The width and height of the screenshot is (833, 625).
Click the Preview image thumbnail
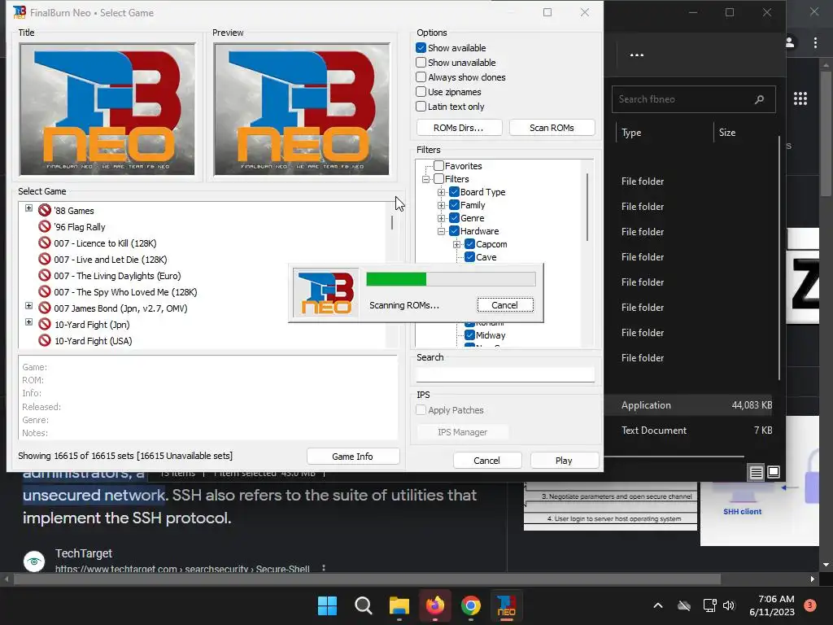click(x=302, y=109)
